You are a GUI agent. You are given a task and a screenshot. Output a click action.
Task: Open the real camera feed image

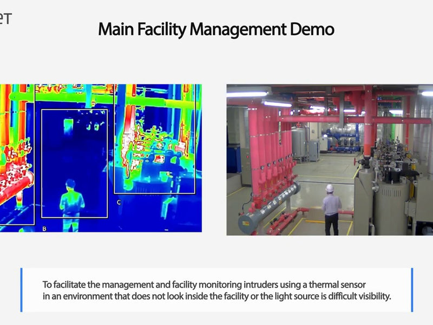pyautogui.click(x=330, y=160)
